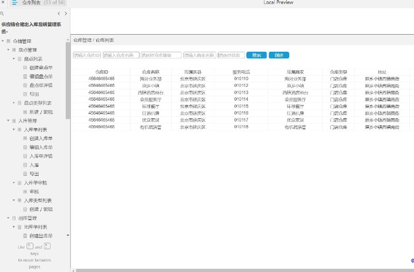The width and height of the screenshot is (414, 272).
Task: Open the 请选择仓库等级 dropdown
Action: (161, 55)
